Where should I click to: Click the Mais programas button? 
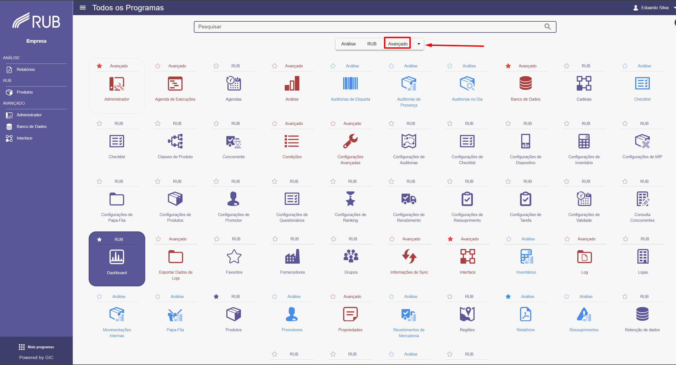[x=36, y=347]
